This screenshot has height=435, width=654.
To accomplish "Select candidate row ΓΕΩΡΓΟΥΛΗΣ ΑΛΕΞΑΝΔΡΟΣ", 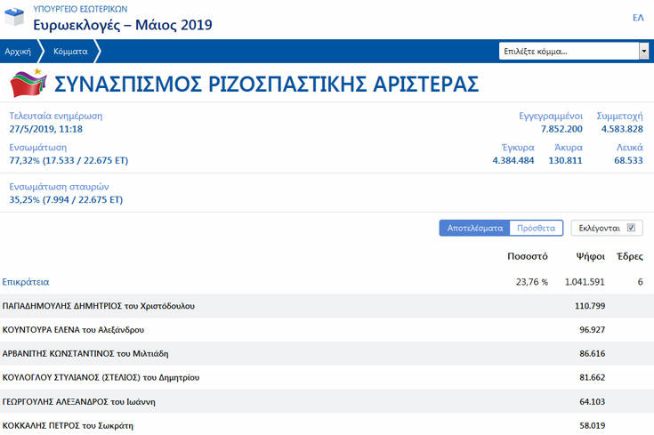I will tap(91, 401).
